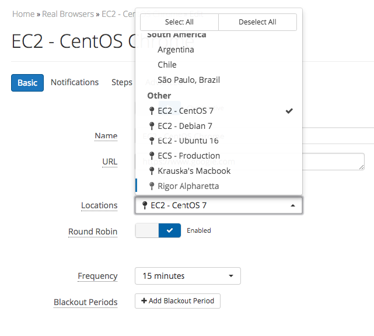The image size is (374, 336).
Task: Switch to the Steps tab
Action: [121, 82]
